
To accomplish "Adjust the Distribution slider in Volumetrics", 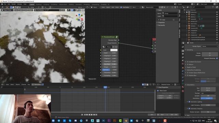I will (208, 98).
